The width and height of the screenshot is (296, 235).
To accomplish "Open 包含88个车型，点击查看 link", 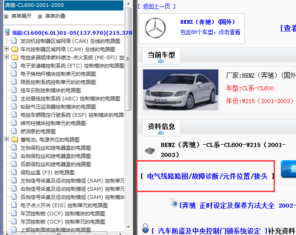I will [210, 32].
